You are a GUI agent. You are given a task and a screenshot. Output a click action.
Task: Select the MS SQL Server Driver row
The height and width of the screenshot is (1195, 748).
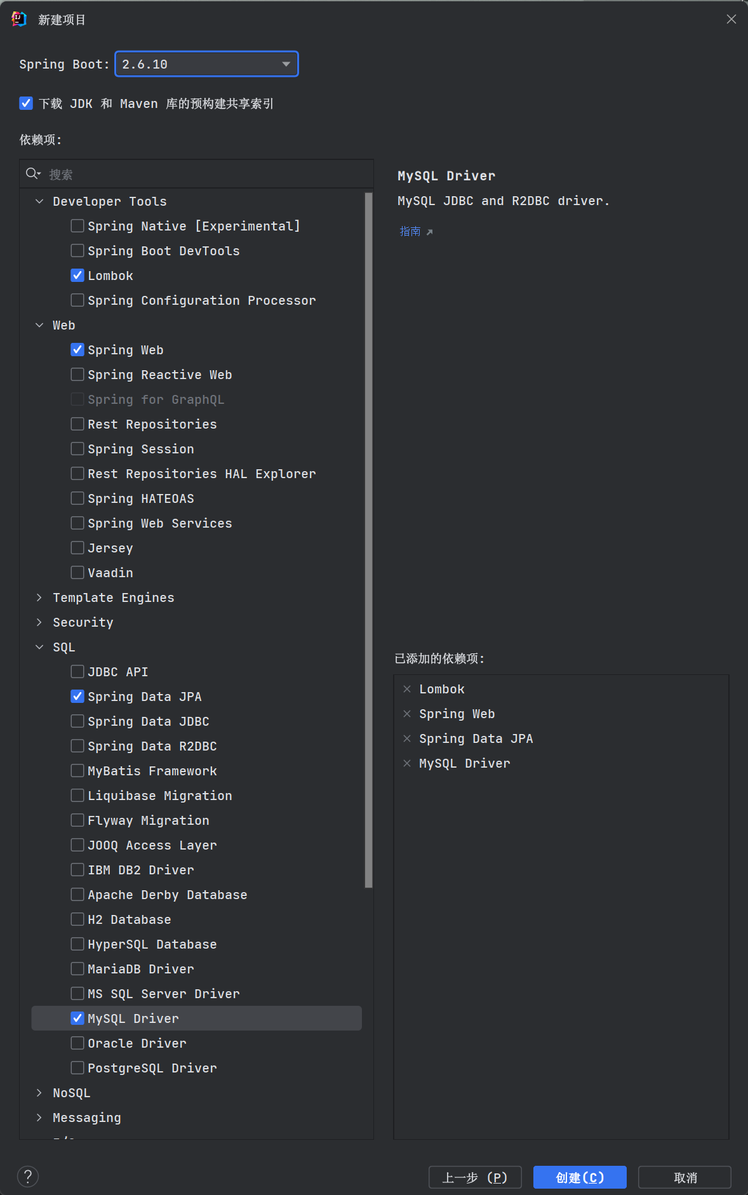pyautogui.click(x=196, y=994)
